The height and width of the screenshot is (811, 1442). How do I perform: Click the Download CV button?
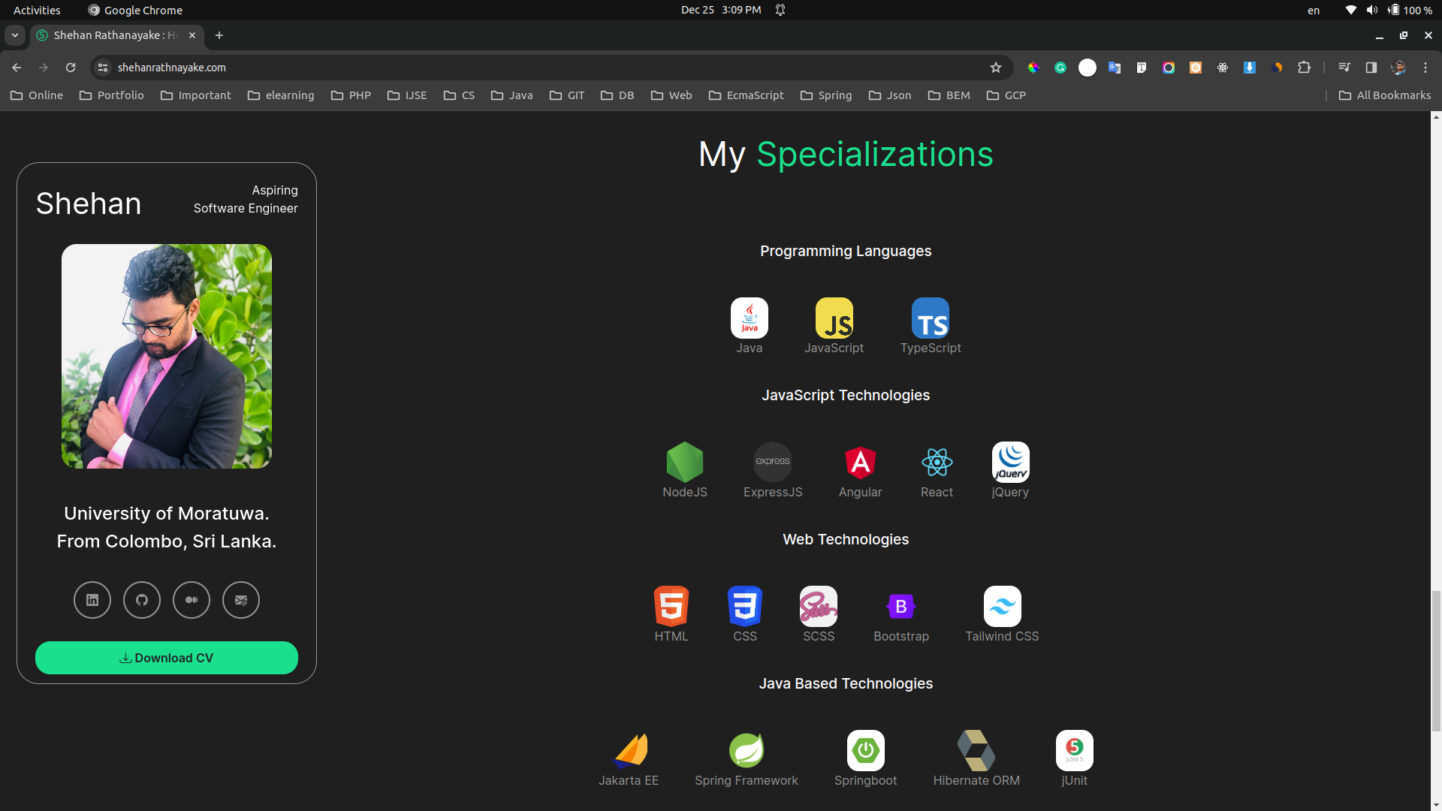[167, 658]
